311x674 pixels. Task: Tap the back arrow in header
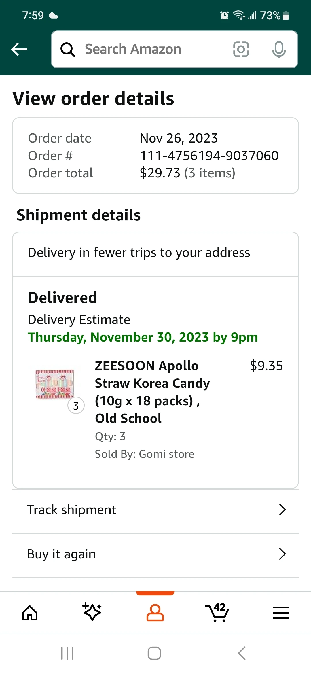19,49
